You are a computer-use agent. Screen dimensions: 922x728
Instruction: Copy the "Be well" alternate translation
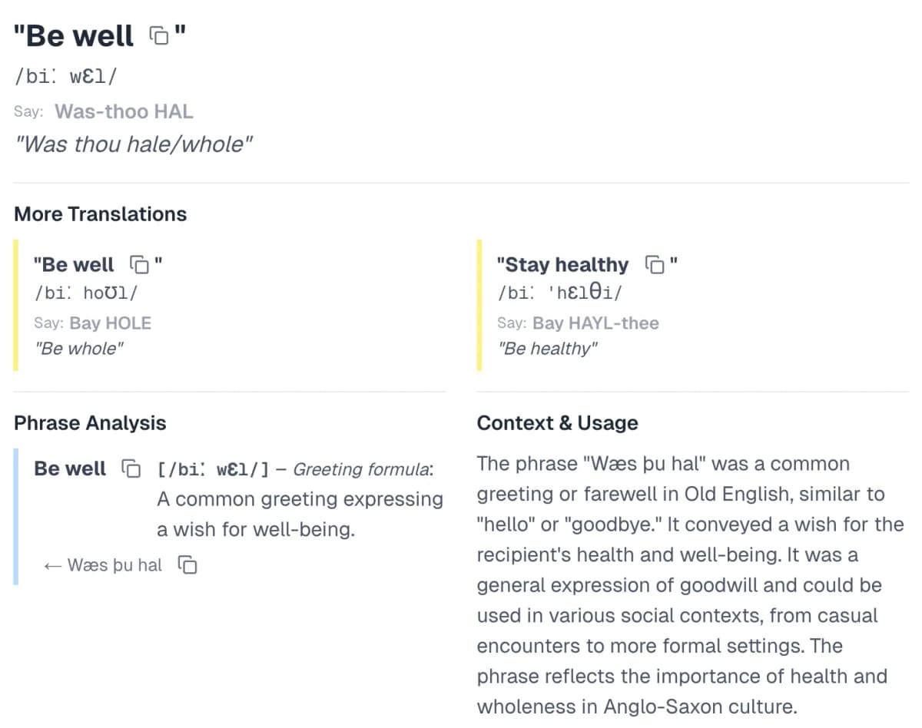[139, 265]
